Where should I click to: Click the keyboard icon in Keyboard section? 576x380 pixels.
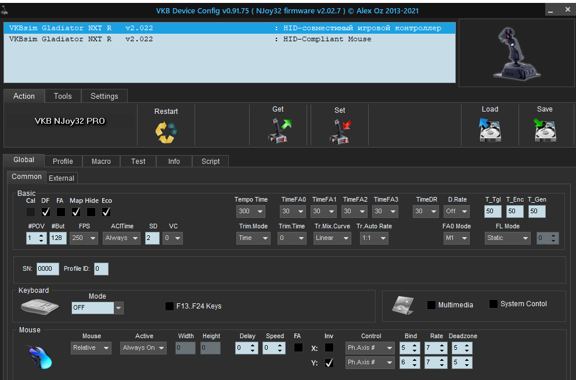(x=40, y=306)
